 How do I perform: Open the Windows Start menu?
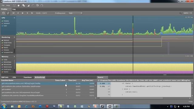point(4,106)
